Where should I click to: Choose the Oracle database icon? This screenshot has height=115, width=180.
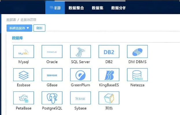tap(52, 52)
